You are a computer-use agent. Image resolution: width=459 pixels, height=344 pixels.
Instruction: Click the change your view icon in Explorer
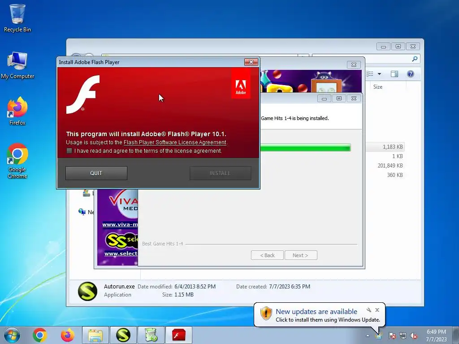pos(370,74)
